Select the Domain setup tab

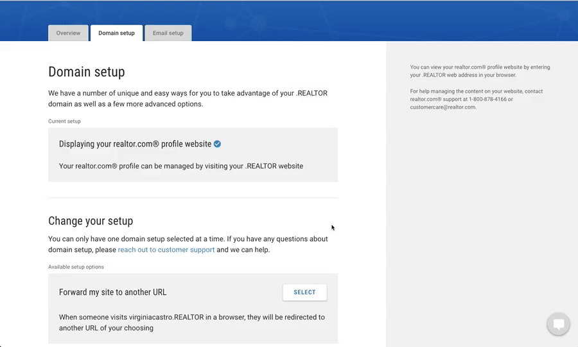(116, 33)
